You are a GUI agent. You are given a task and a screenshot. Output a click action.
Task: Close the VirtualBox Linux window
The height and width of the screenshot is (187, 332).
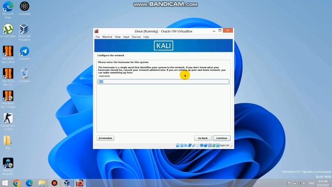228,31
